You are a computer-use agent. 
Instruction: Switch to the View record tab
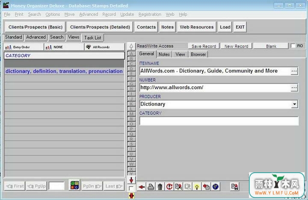click(x=180, y=54)
